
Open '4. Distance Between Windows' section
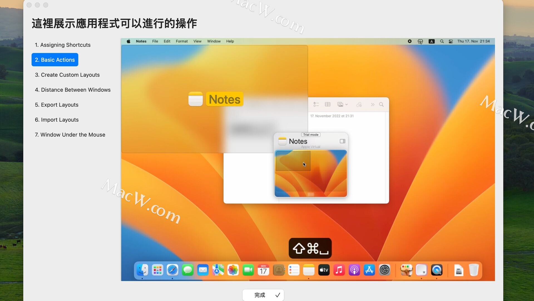click(x=73, y=90)
